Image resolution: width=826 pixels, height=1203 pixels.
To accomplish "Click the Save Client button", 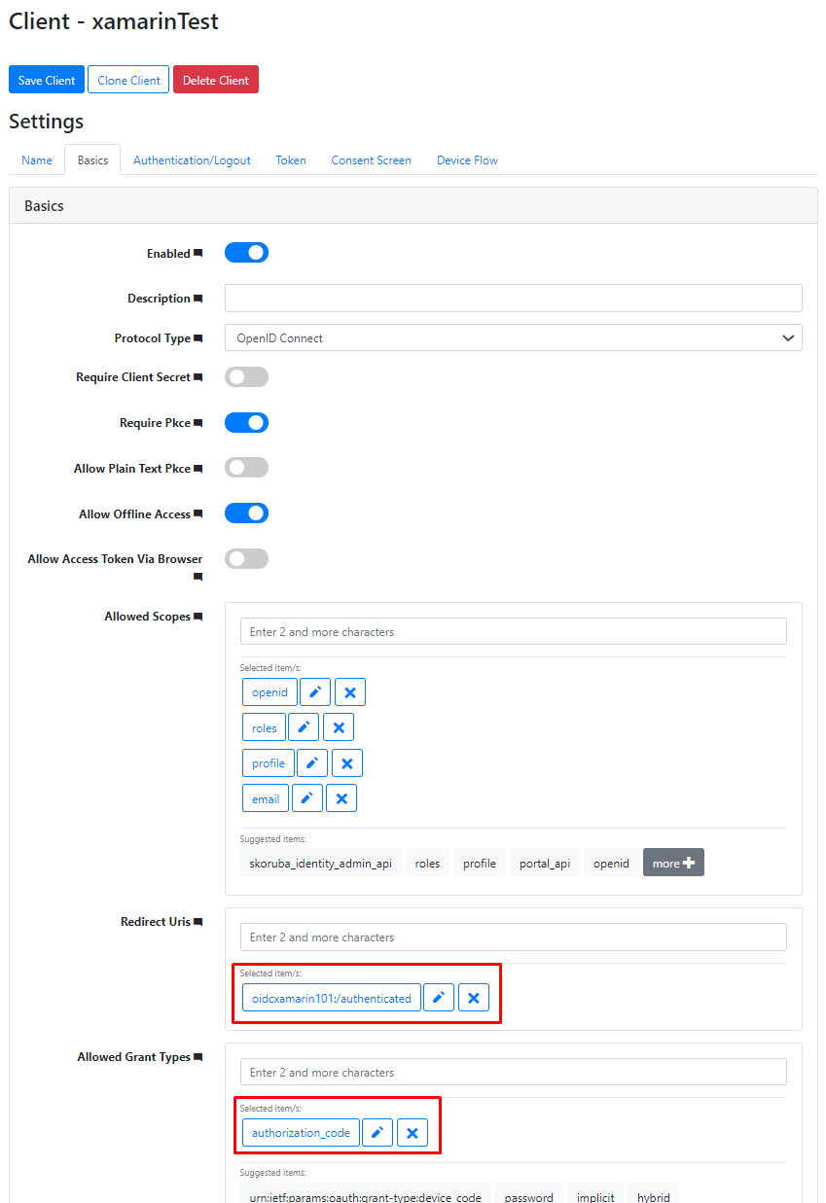I will click(x=46, y=79).
